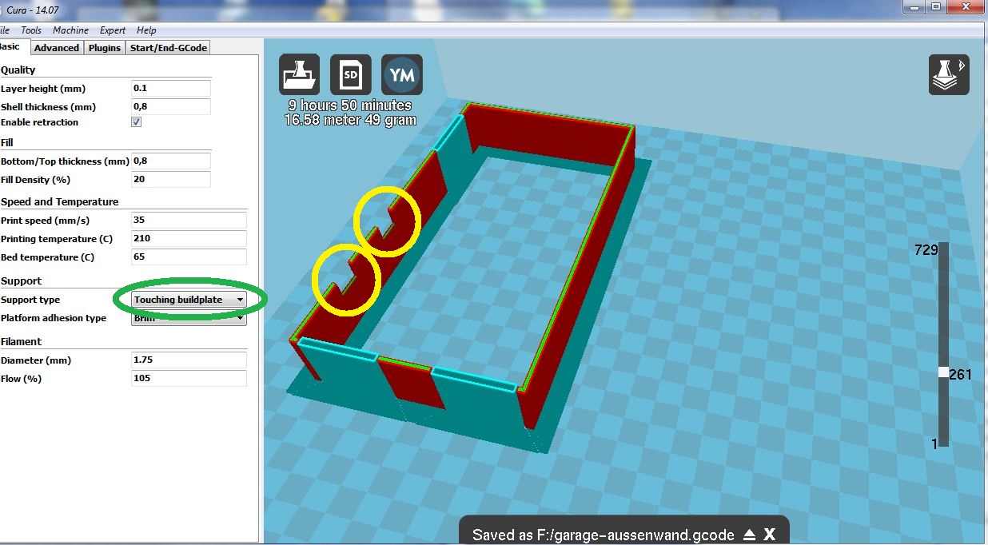The image size is (988, 545).
Task: Expand the Platform adhesion type dropdown
Action: click(x=189, y=318)
